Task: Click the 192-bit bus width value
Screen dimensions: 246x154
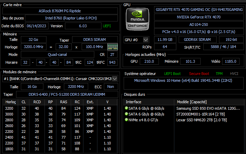Action: coord(231,40)
